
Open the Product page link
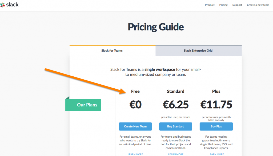pyautogui.click(x=210, y=5)
